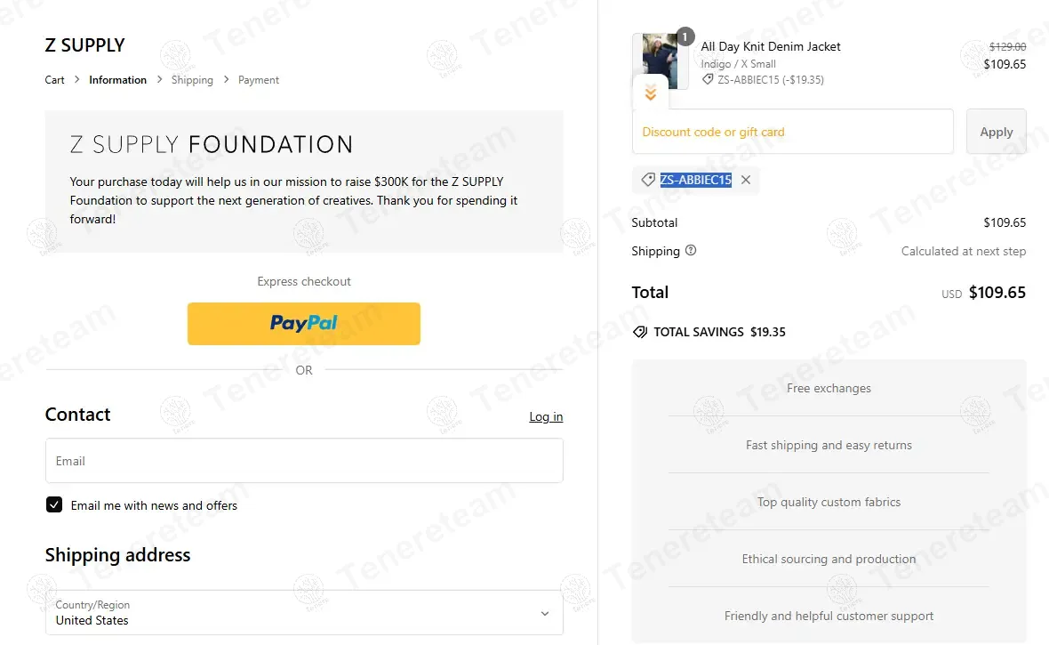Image resolution: width=1049 pixels, height=645 pixels.
Task: Uncheck Email me with news and offers
Action: point(54,505)
